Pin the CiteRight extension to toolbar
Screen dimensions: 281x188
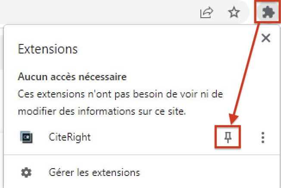pyautogui.click(x=228, y=137)
